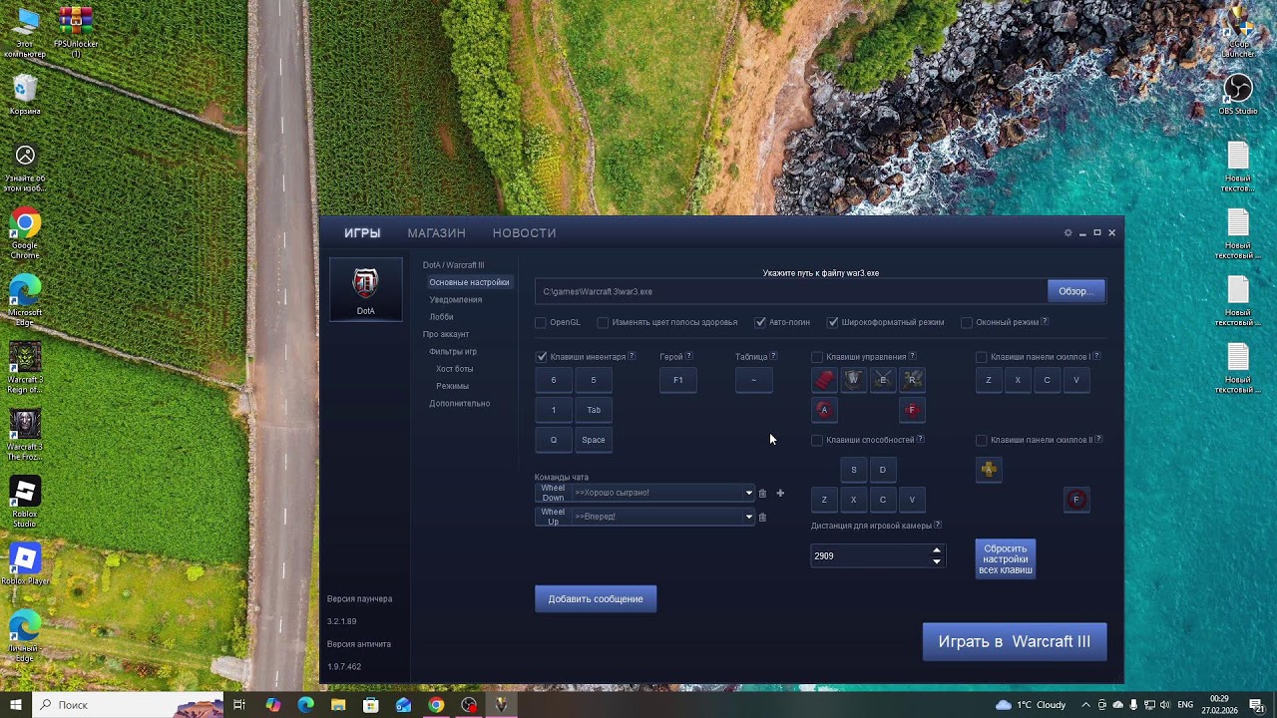Rebind the F skill panel II key
Image resolution: width=1277 pixels, height=718 pixels.
pos(1076,500)
